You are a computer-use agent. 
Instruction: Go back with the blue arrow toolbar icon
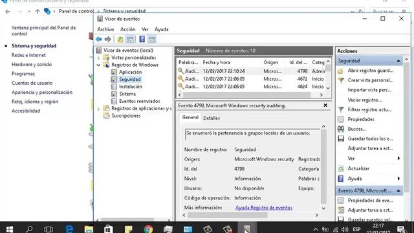pos(99,39)
